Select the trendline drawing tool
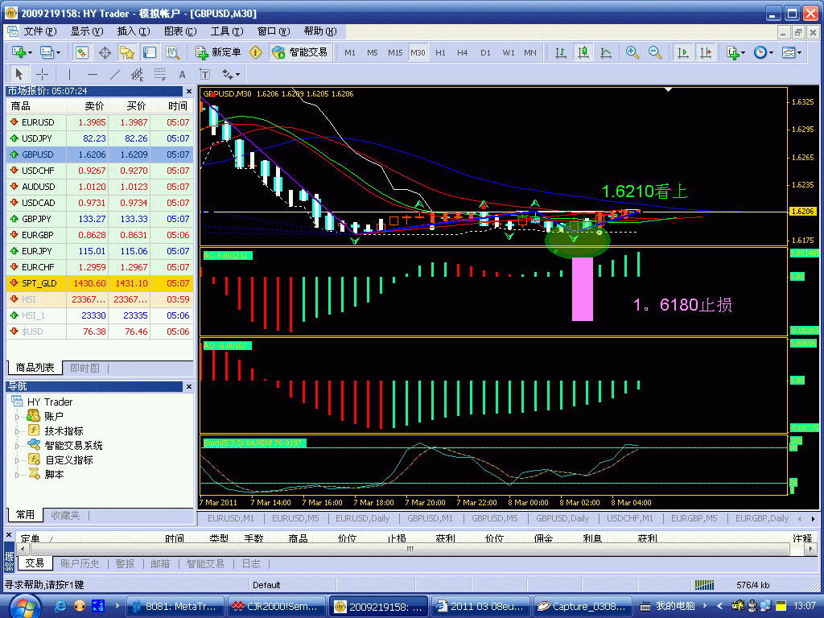Screen dimensions: 824x618 coord(115,74)
